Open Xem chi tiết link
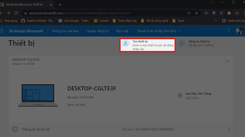The image size is (245, 137). click(76, 105)
